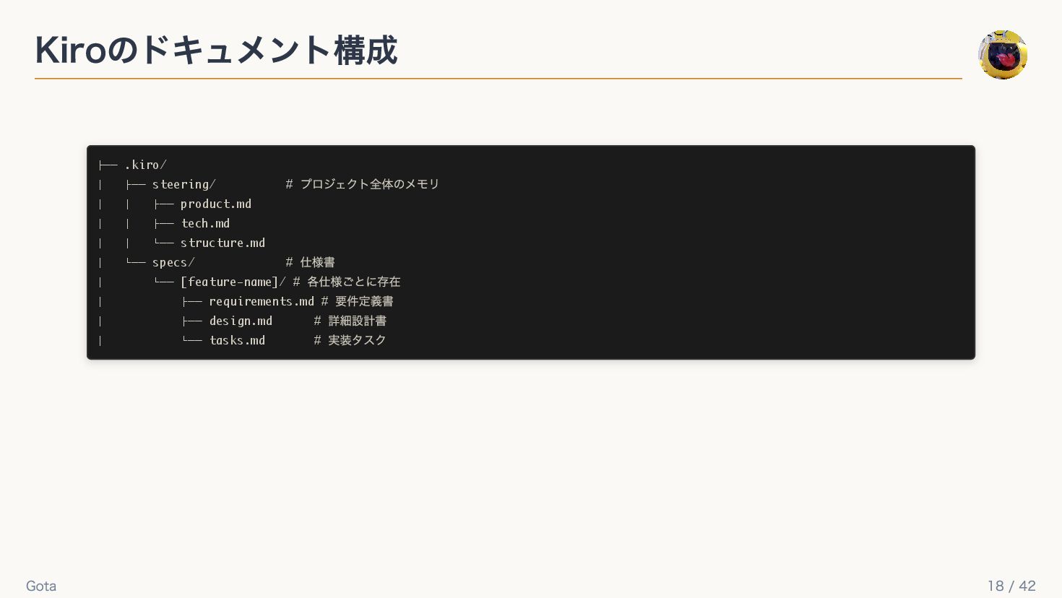Click the 'tech.md' file name
The width and height of the screenshot is (1062, 598).
[x=205, y=223]
